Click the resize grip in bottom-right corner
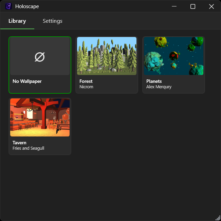The image size is (221, 221). coord(218,218)
